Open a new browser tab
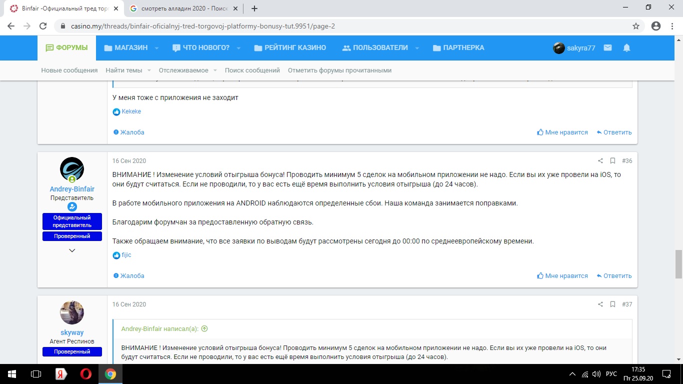 [254, 8]
